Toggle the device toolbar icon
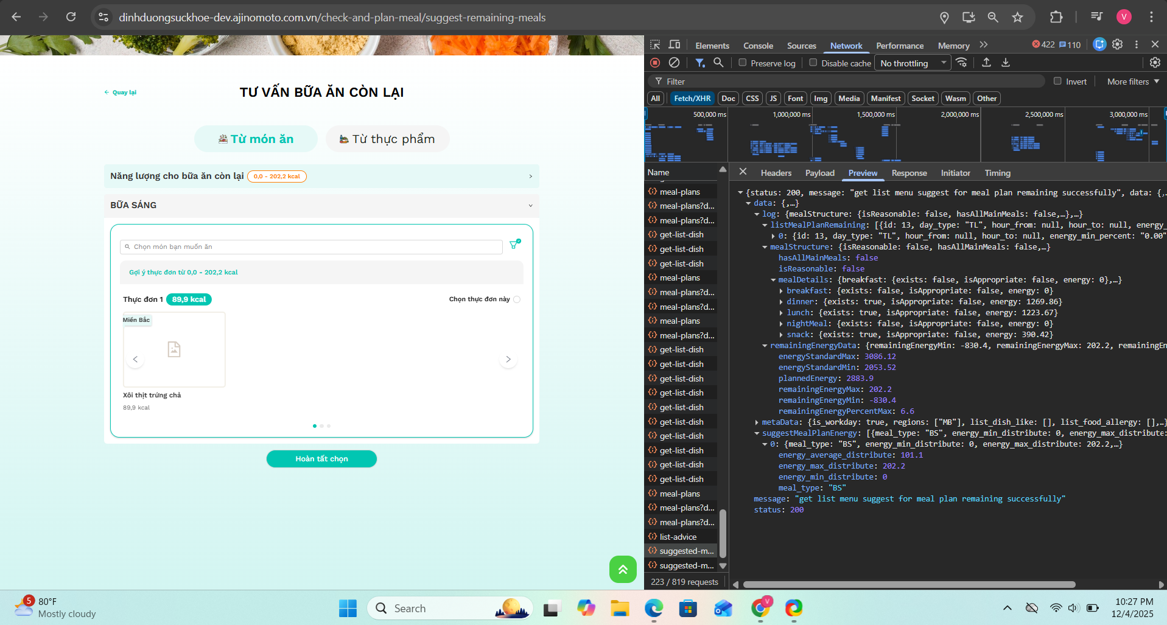Image resolution: width=1167 pixels, height=625 pixels. coord(675,45)
